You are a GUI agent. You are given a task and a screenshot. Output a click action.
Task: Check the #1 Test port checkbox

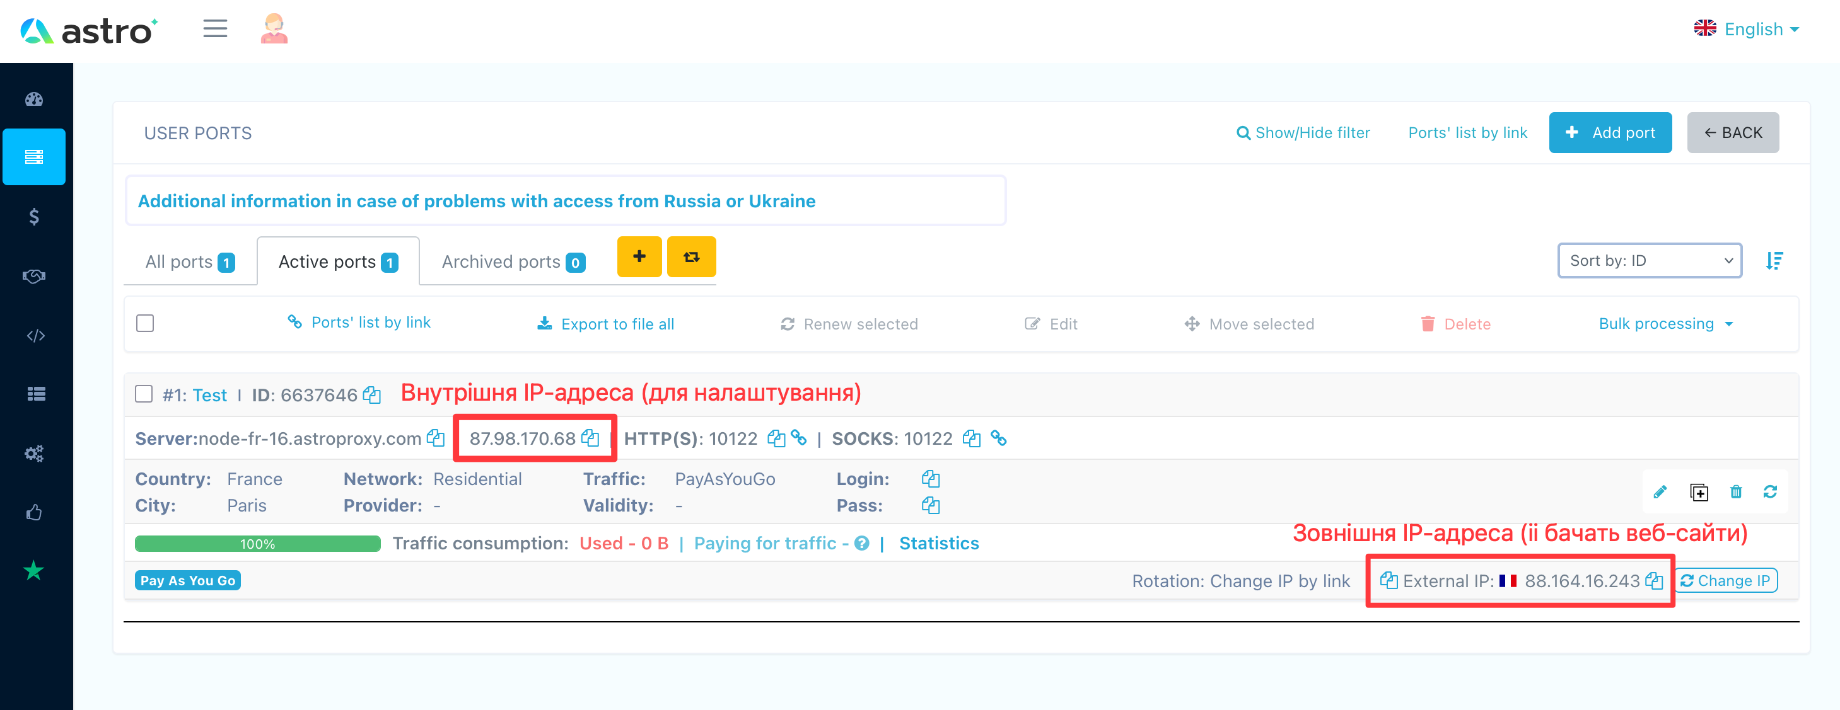(144, 394)
